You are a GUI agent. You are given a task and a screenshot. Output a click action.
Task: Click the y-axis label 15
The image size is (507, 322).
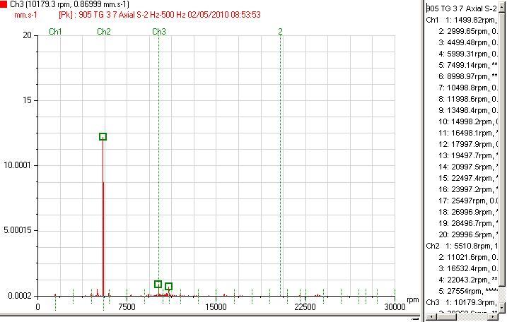click(27, 100)
